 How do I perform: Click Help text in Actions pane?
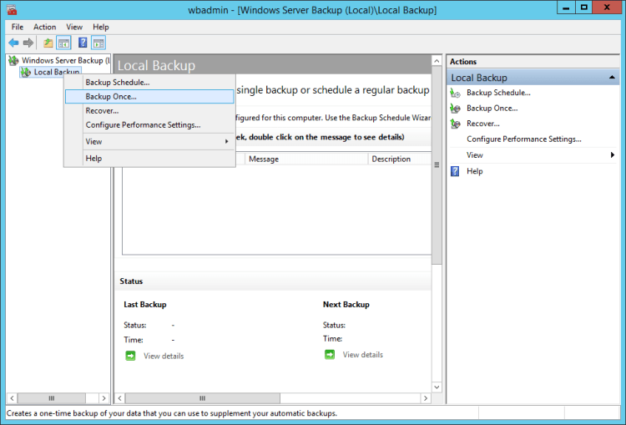click(x=474, y=171)
